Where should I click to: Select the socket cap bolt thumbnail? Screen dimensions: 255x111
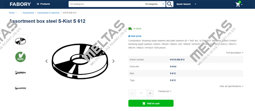(20, 88)
